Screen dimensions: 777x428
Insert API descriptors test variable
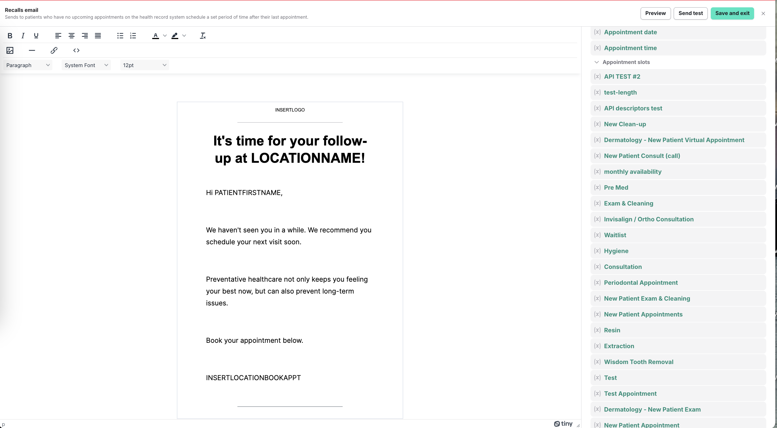678,108
